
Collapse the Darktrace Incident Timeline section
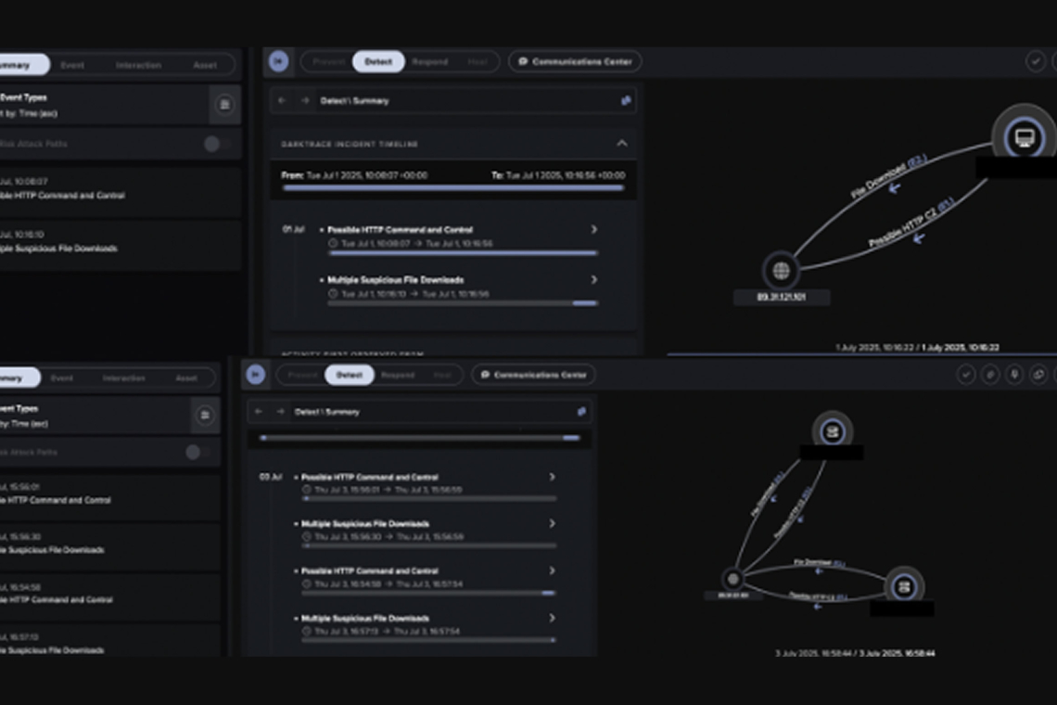coord(621,144)
